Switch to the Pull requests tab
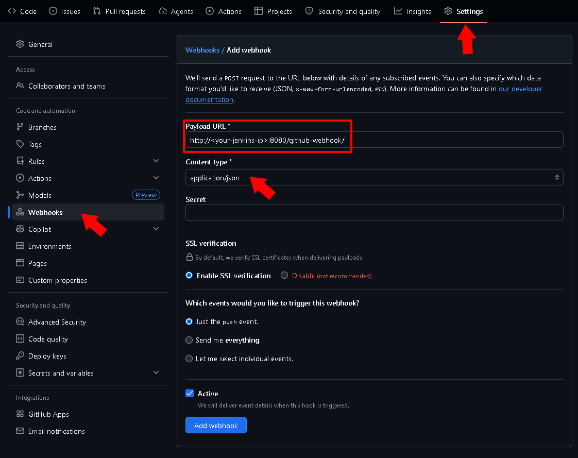This screenshot has height=458, width=578. (x=120, y=11)
